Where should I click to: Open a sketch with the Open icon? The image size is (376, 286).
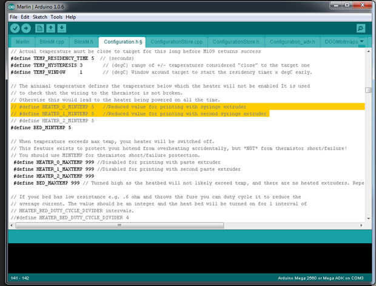[x=50, y=28]
